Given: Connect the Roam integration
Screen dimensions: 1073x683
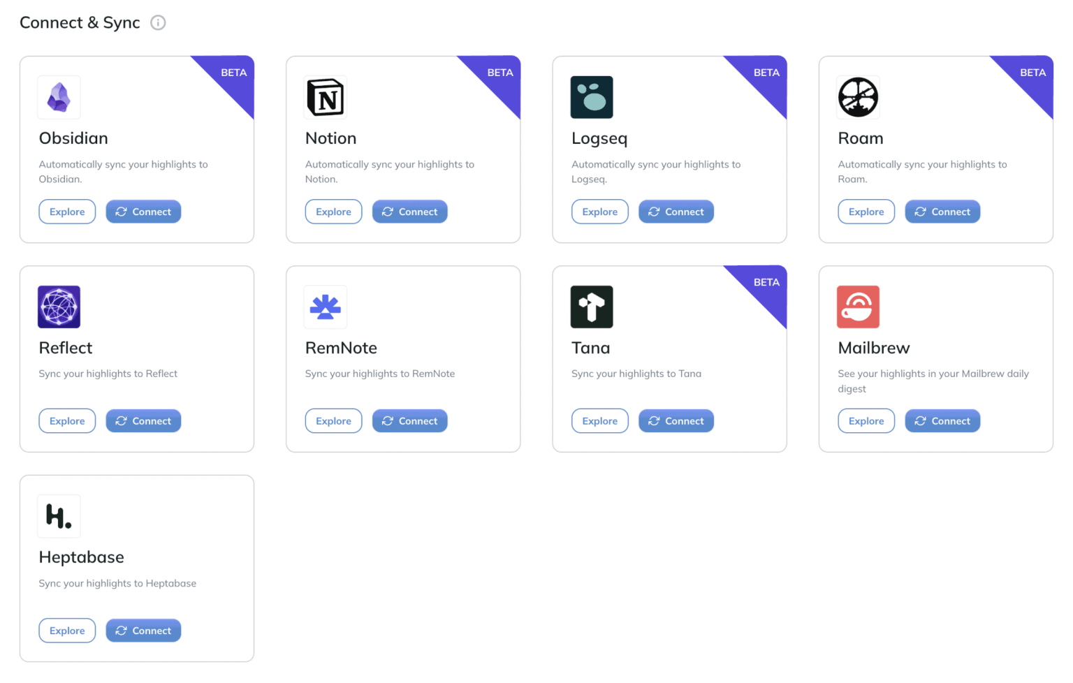Looking at the screenshot, I should pos(942,211).
